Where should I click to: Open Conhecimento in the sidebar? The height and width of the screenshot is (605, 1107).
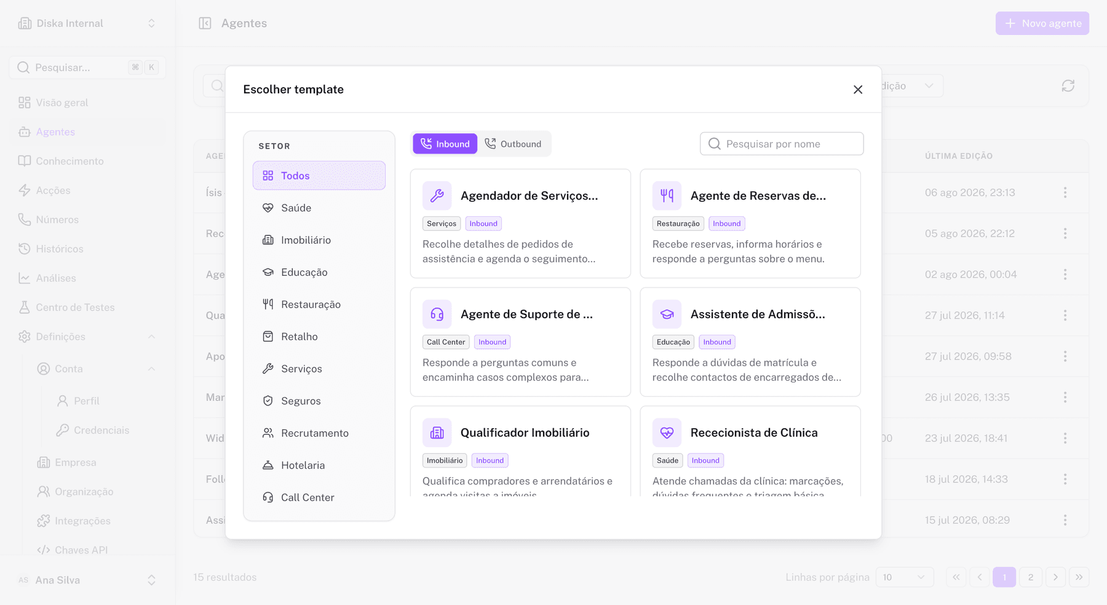point(87,161)
